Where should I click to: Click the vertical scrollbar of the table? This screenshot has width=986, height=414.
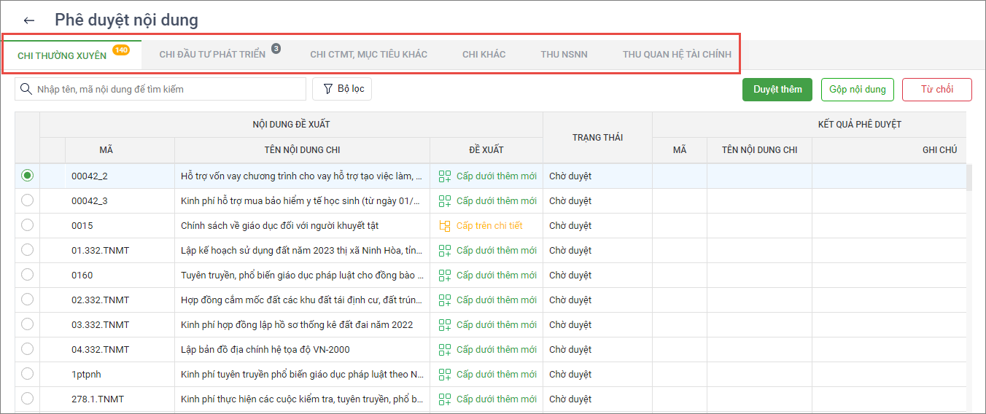tap(969, 178)
